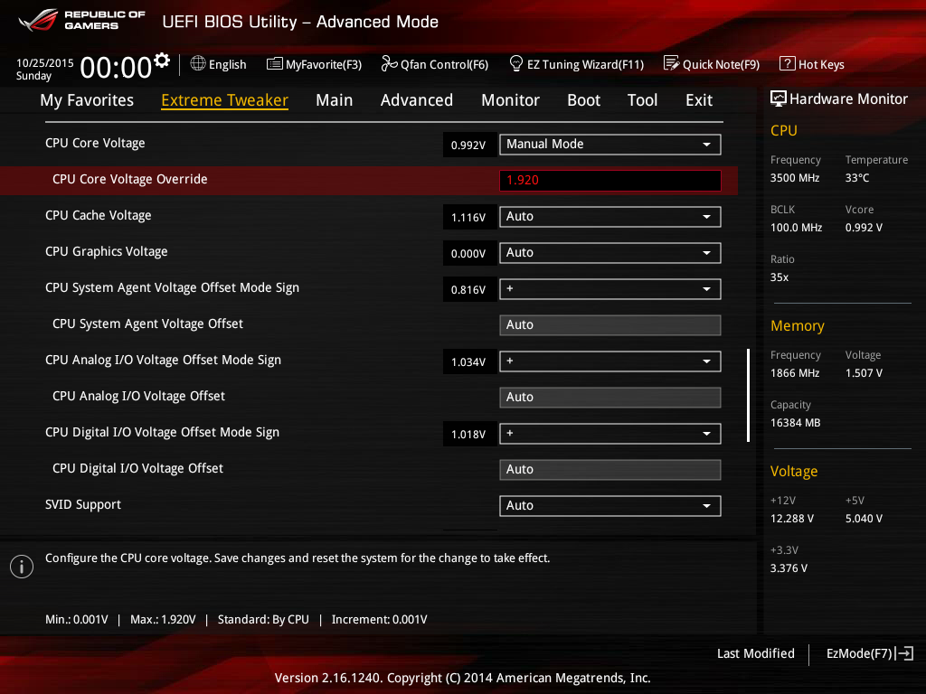The image size is (926, 694).
Task: Expand the SVID Support dropdown
Action: 610,506
